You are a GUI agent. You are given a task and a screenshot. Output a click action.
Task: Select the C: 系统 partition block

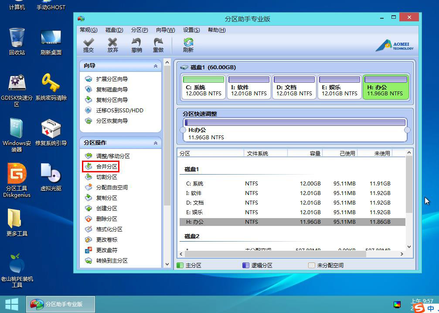(x=204, y=87)
